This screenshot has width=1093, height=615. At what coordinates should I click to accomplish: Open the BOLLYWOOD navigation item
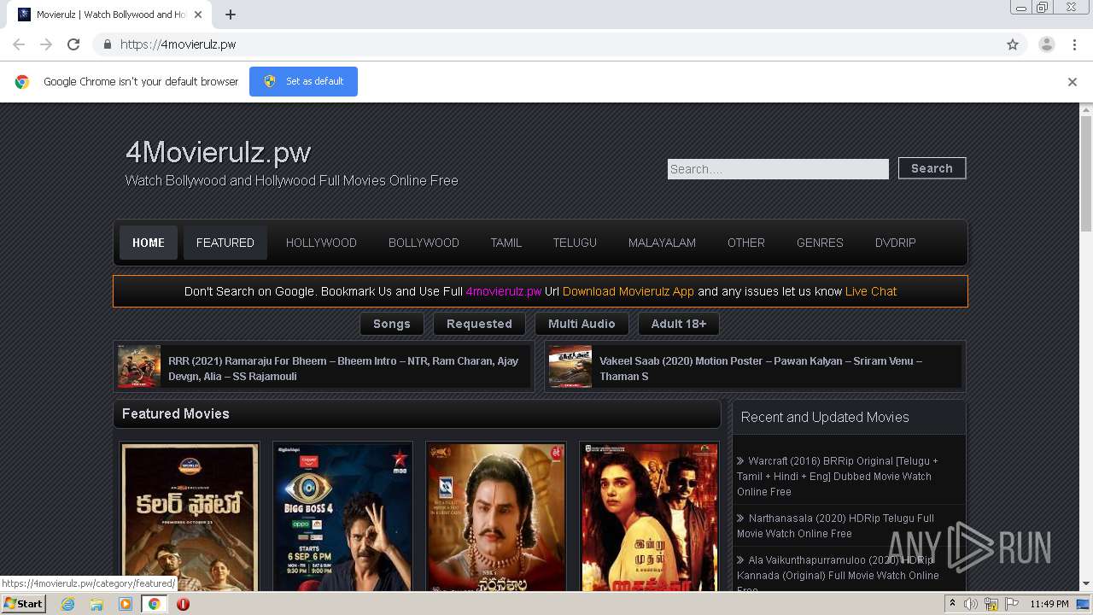[x=424, y=243]
